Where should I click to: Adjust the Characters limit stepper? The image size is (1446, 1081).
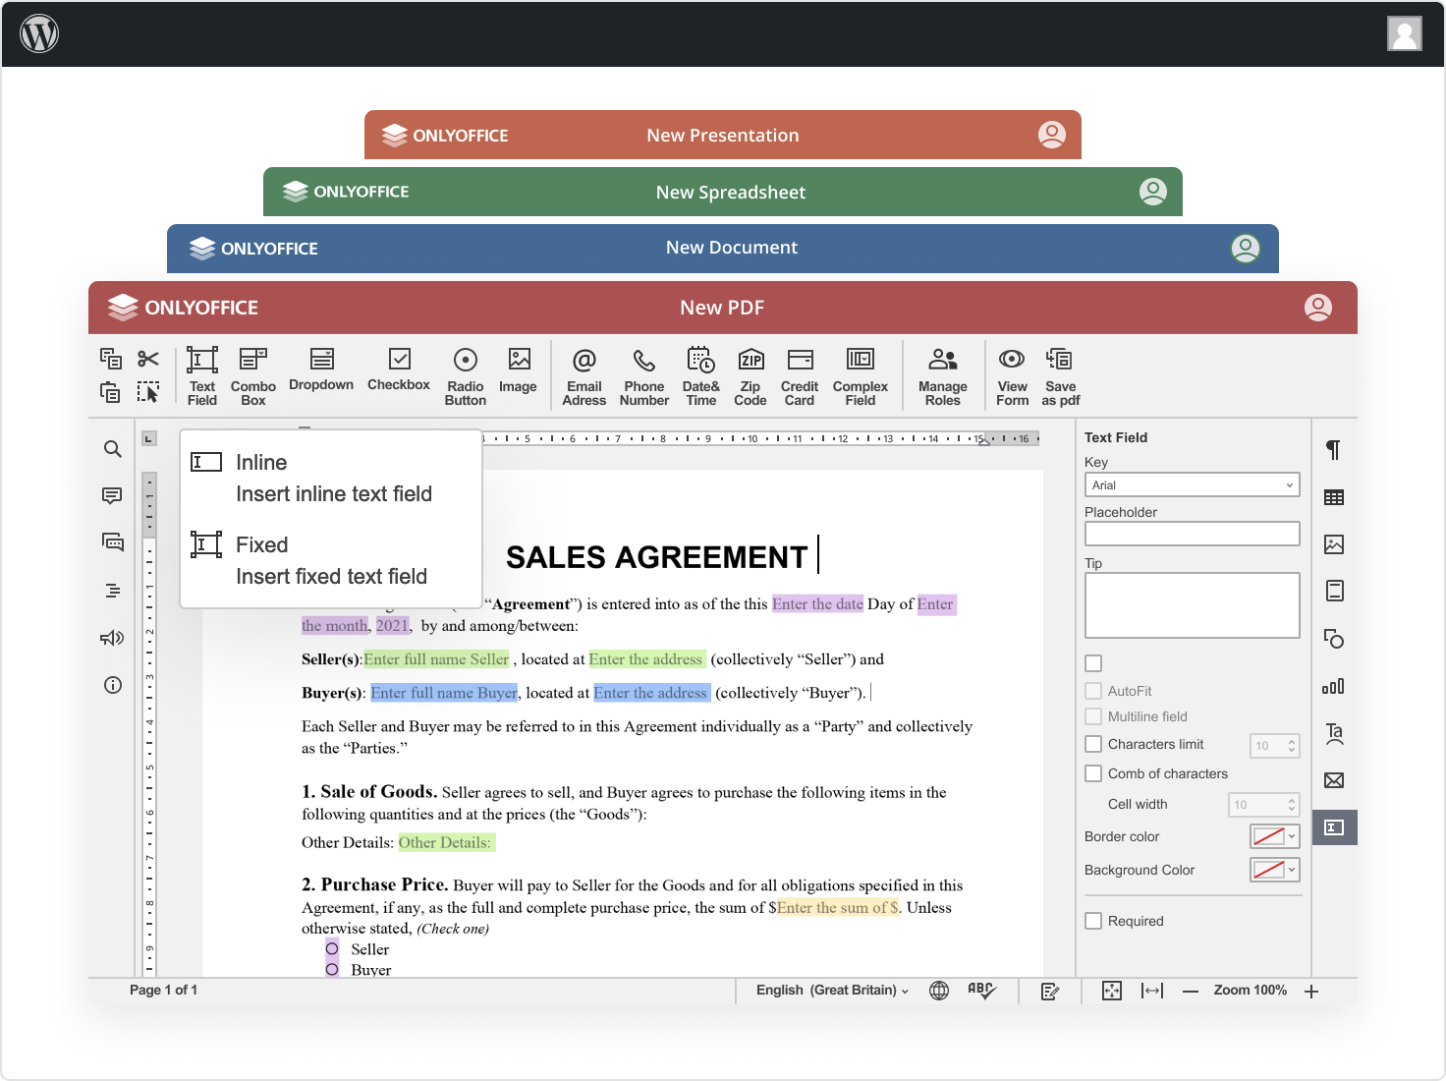1292,746
